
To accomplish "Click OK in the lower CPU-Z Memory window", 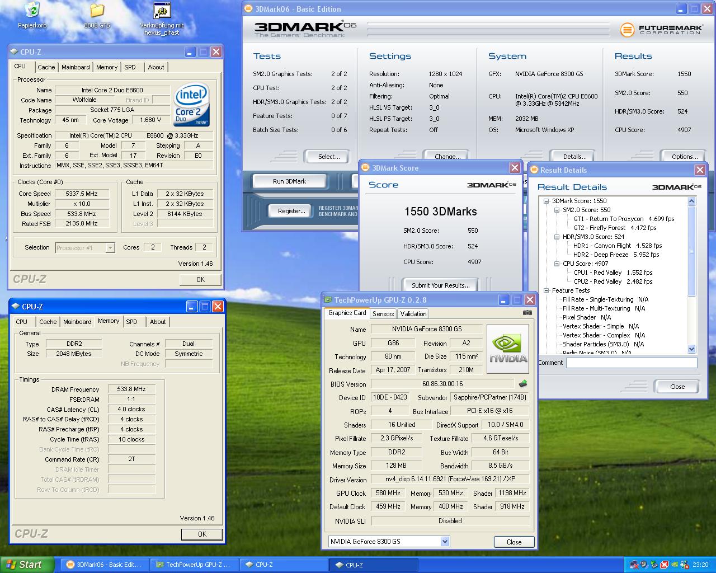I will [202, 534].
